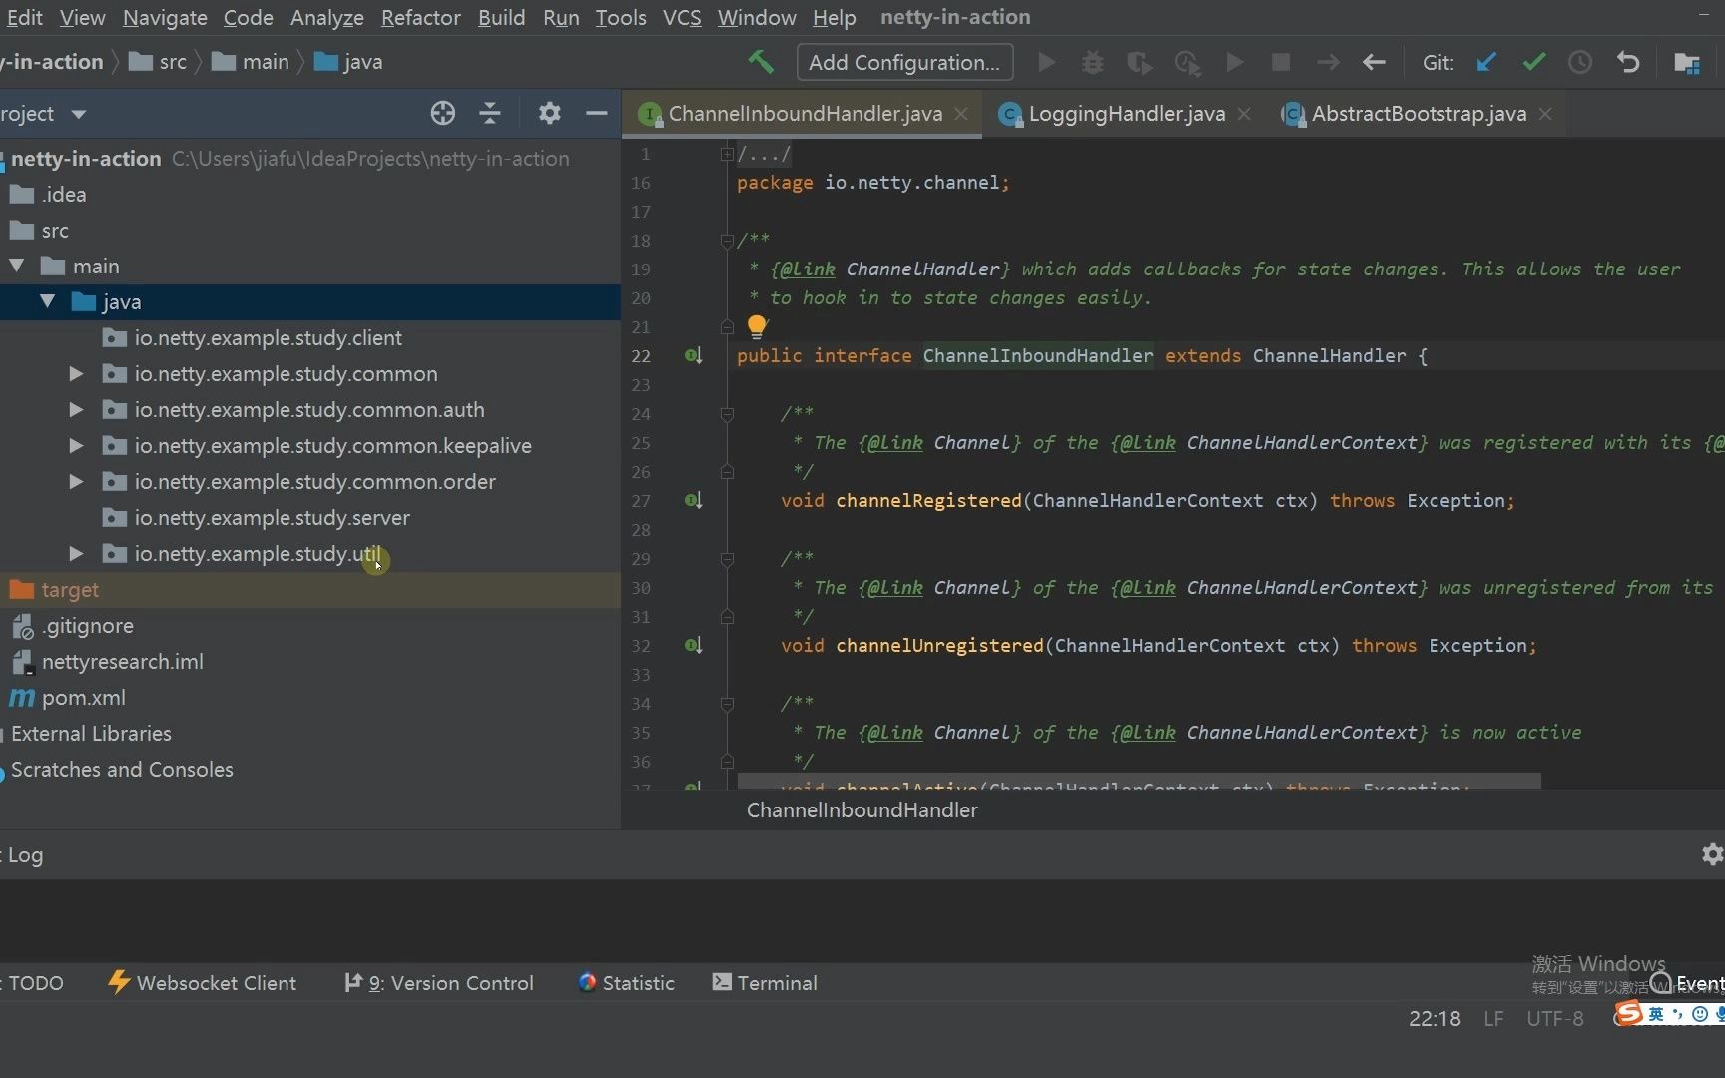1725x1078 pixels.
Task: Click the locate target icon in Project panel
Action: [x=443, y=113]
